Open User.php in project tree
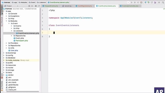Image resolution: width=165 pixels, height=93 pixels. pyautogui.click(x=13, y=50)
